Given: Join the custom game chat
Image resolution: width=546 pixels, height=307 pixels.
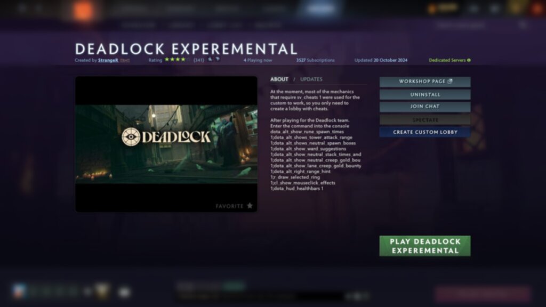Looking at the screenshot, I should click(424, 106).
